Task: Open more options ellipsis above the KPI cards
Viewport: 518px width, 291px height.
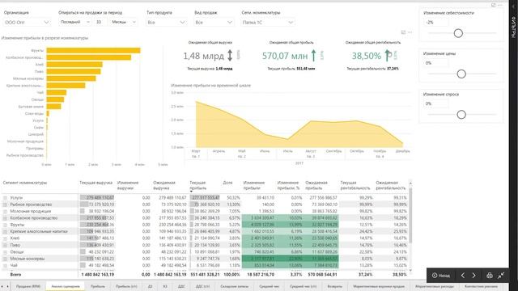Action: click(x=410, y=32)
